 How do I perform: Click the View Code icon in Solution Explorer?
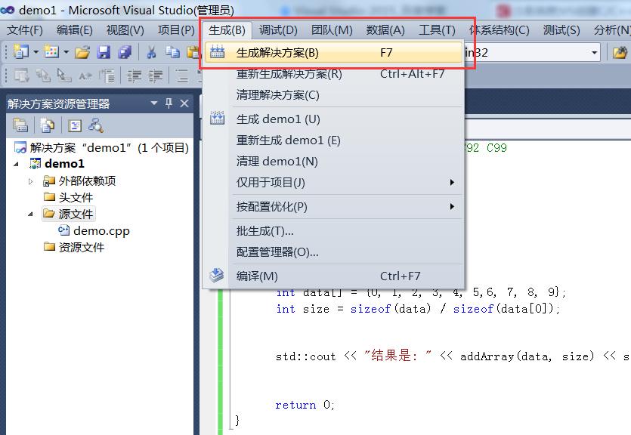(x=75, y=126)
